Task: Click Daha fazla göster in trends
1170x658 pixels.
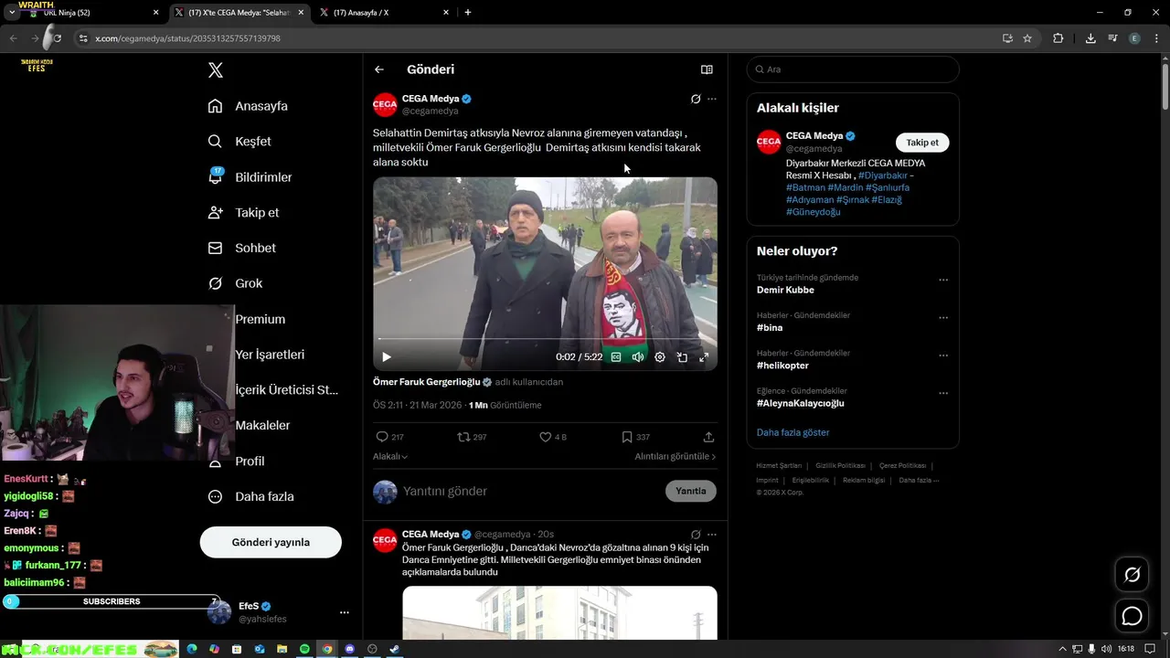Action: point(792,432)
